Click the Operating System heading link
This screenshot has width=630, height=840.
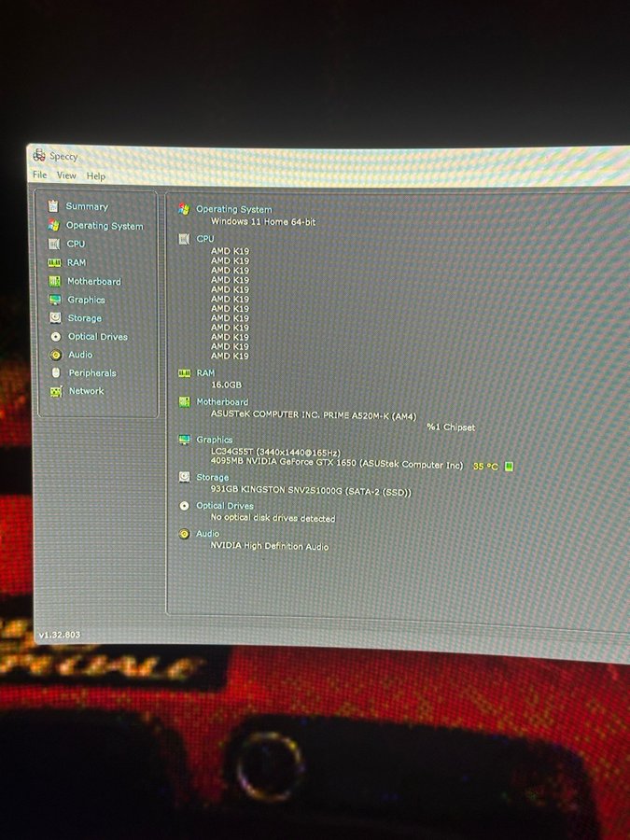click(x=233, y=210)
